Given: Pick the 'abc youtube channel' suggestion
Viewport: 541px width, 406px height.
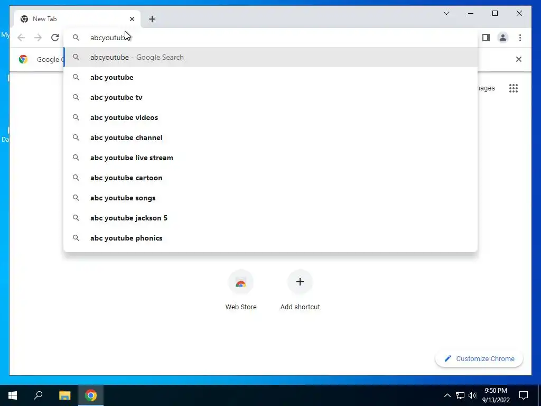Looking at the screenshot, I should pos(271,137).
